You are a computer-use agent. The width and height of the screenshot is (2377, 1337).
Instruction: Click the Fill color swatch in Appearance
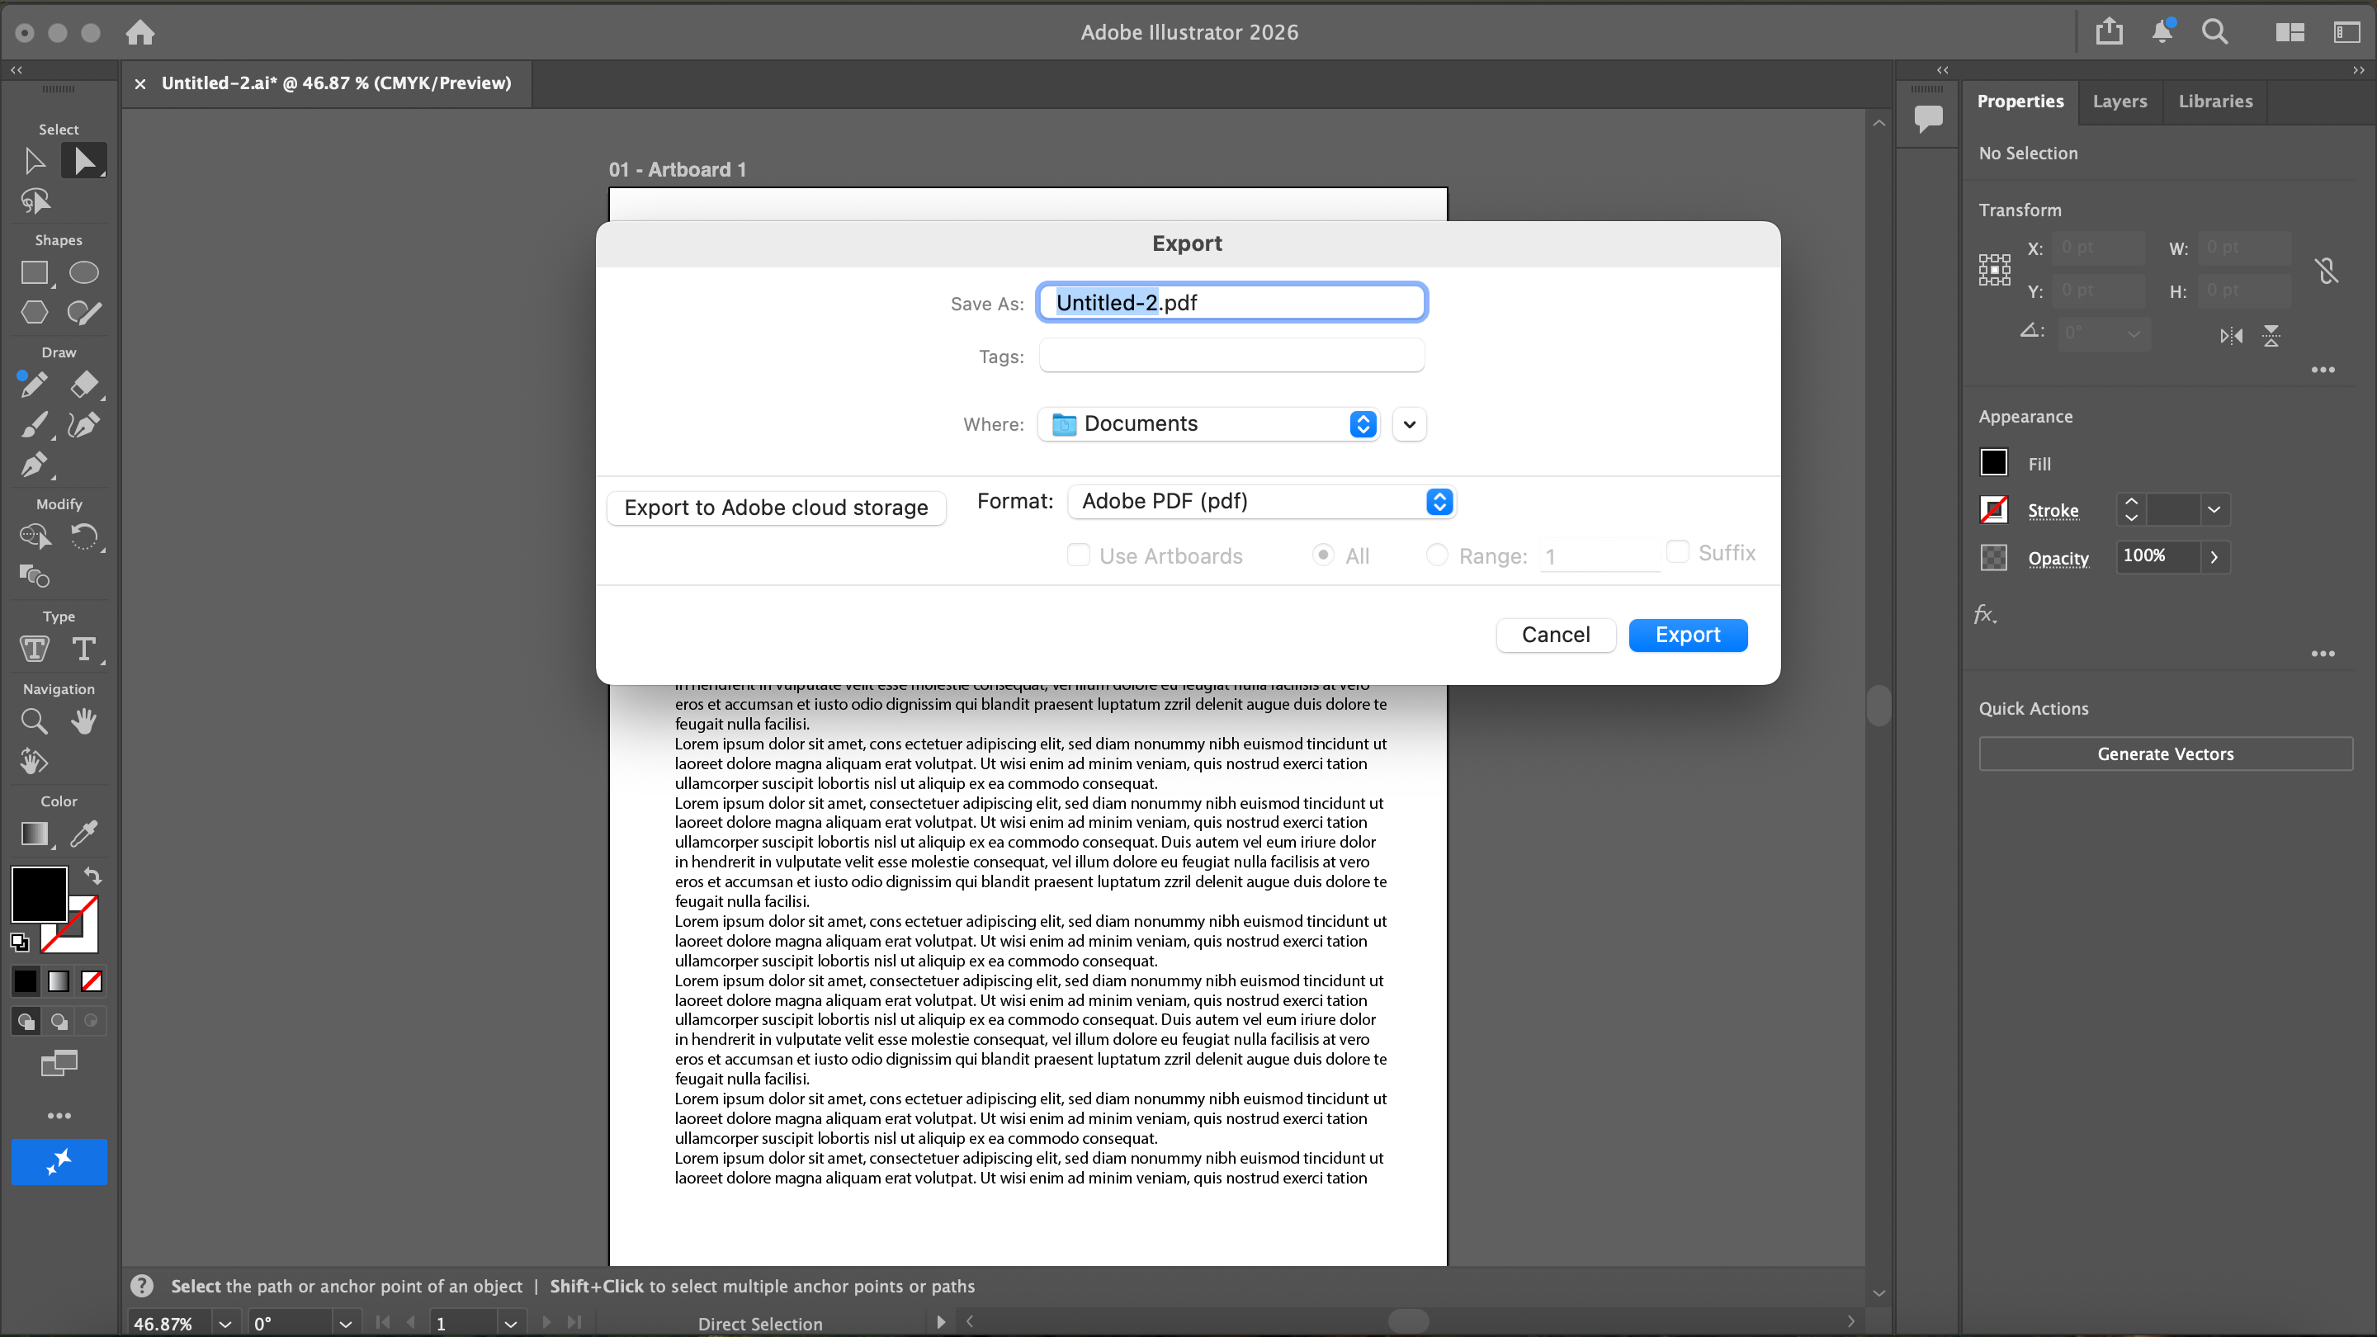[x=1993, y=463]
